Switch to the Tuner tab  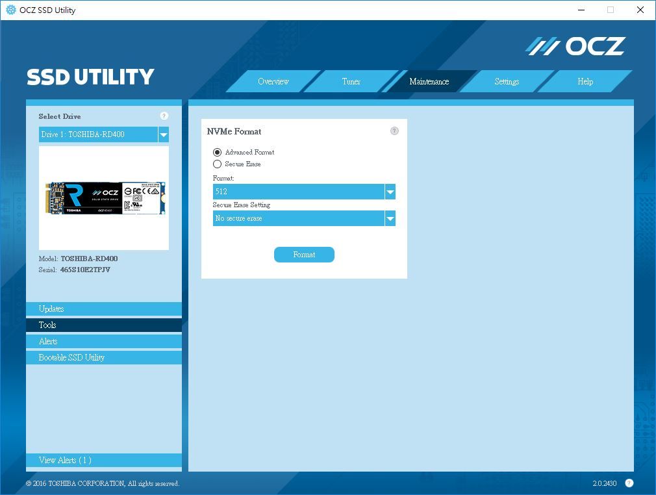[x=351, y=82]
